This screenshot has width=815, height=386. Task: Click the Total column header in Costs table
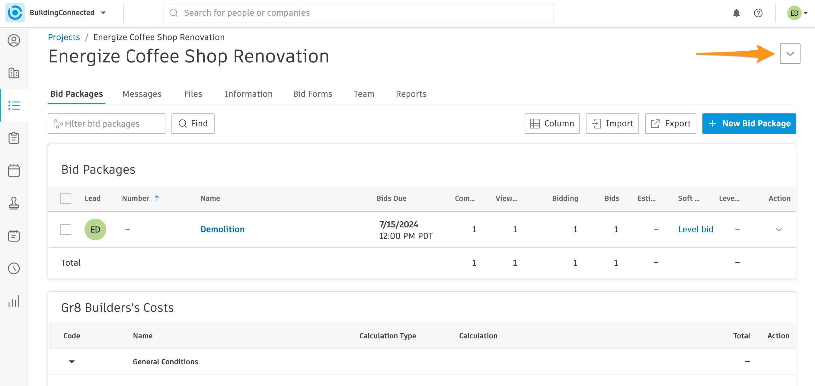pos(741,336)
